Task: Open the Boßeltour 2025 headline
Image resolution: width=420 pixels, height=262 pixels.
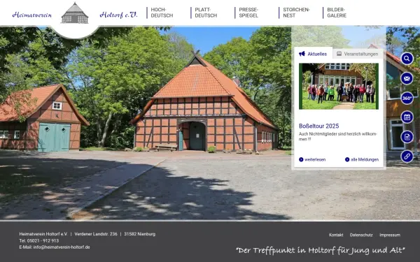Action: tap(318, 126)
